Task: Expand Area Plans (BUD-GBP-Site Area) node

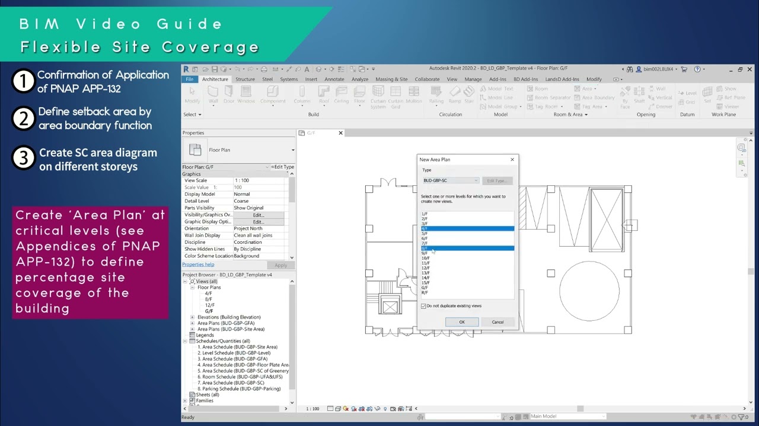Action: point(192,329)
